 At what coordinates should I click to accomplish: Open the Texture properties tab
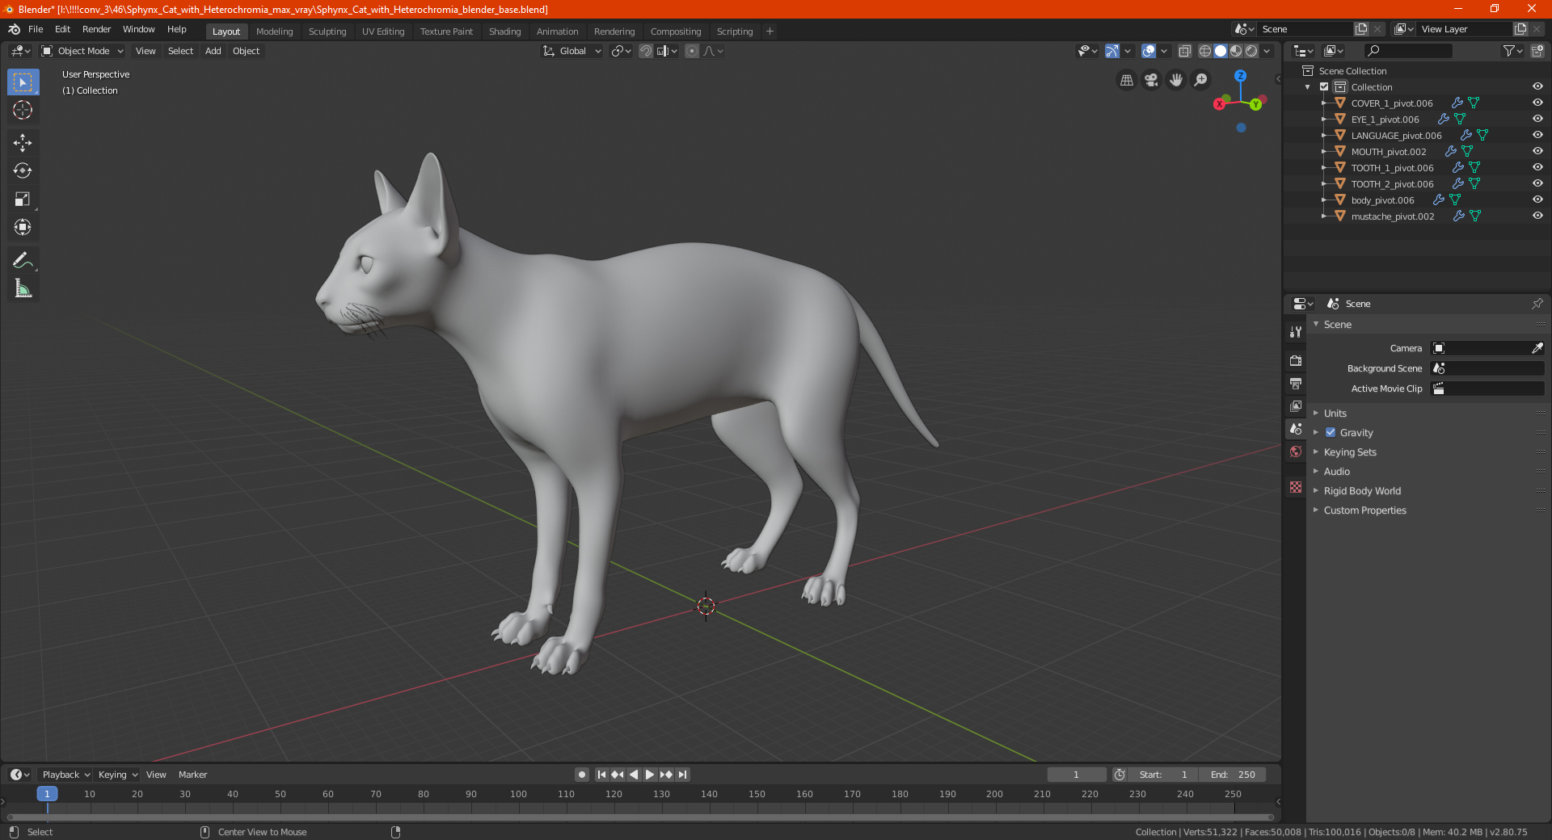1296,487
